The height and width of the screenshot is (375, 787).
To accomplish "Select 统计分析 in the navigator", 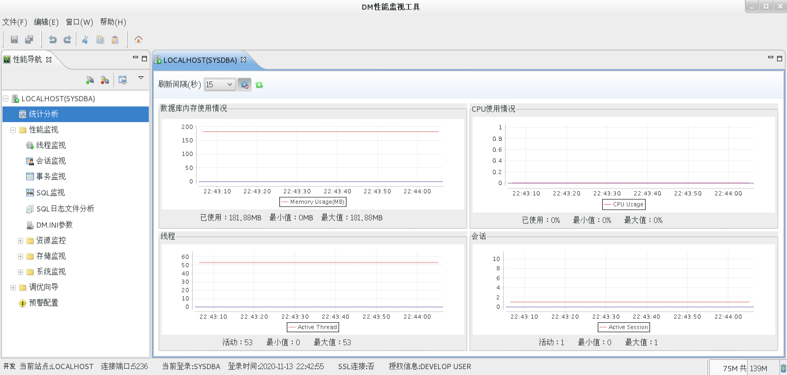I will [x=75, y=114].
